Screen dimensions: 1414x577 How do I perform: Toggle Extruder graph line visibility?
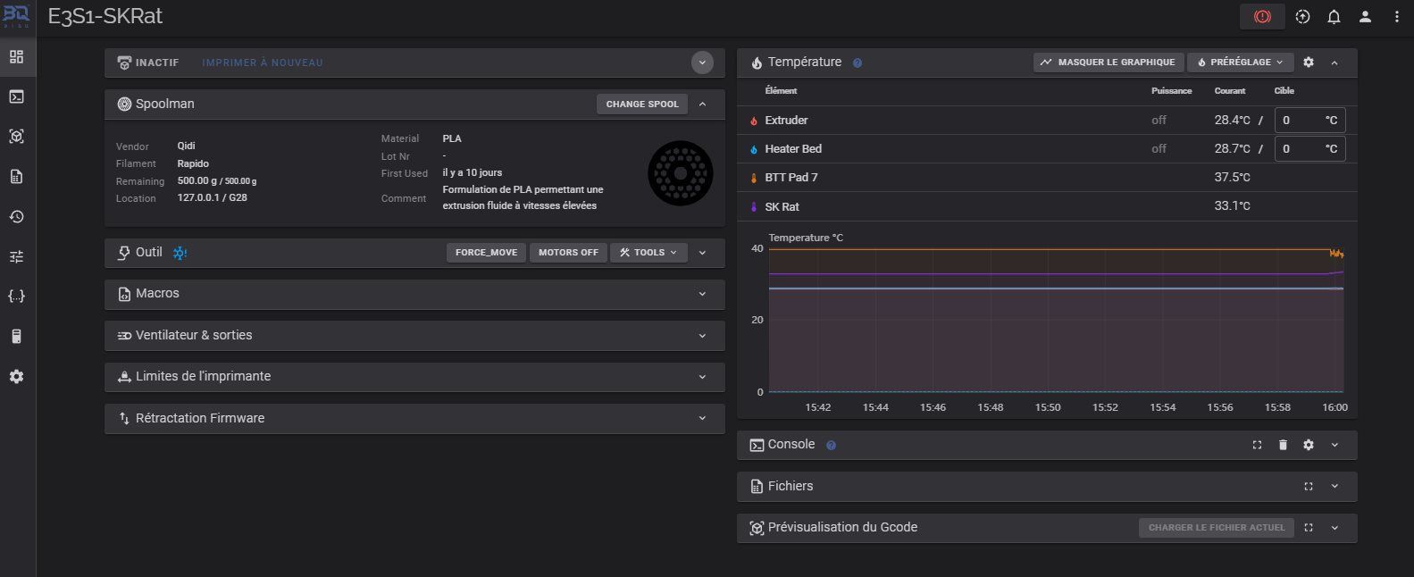pos(754,121)
